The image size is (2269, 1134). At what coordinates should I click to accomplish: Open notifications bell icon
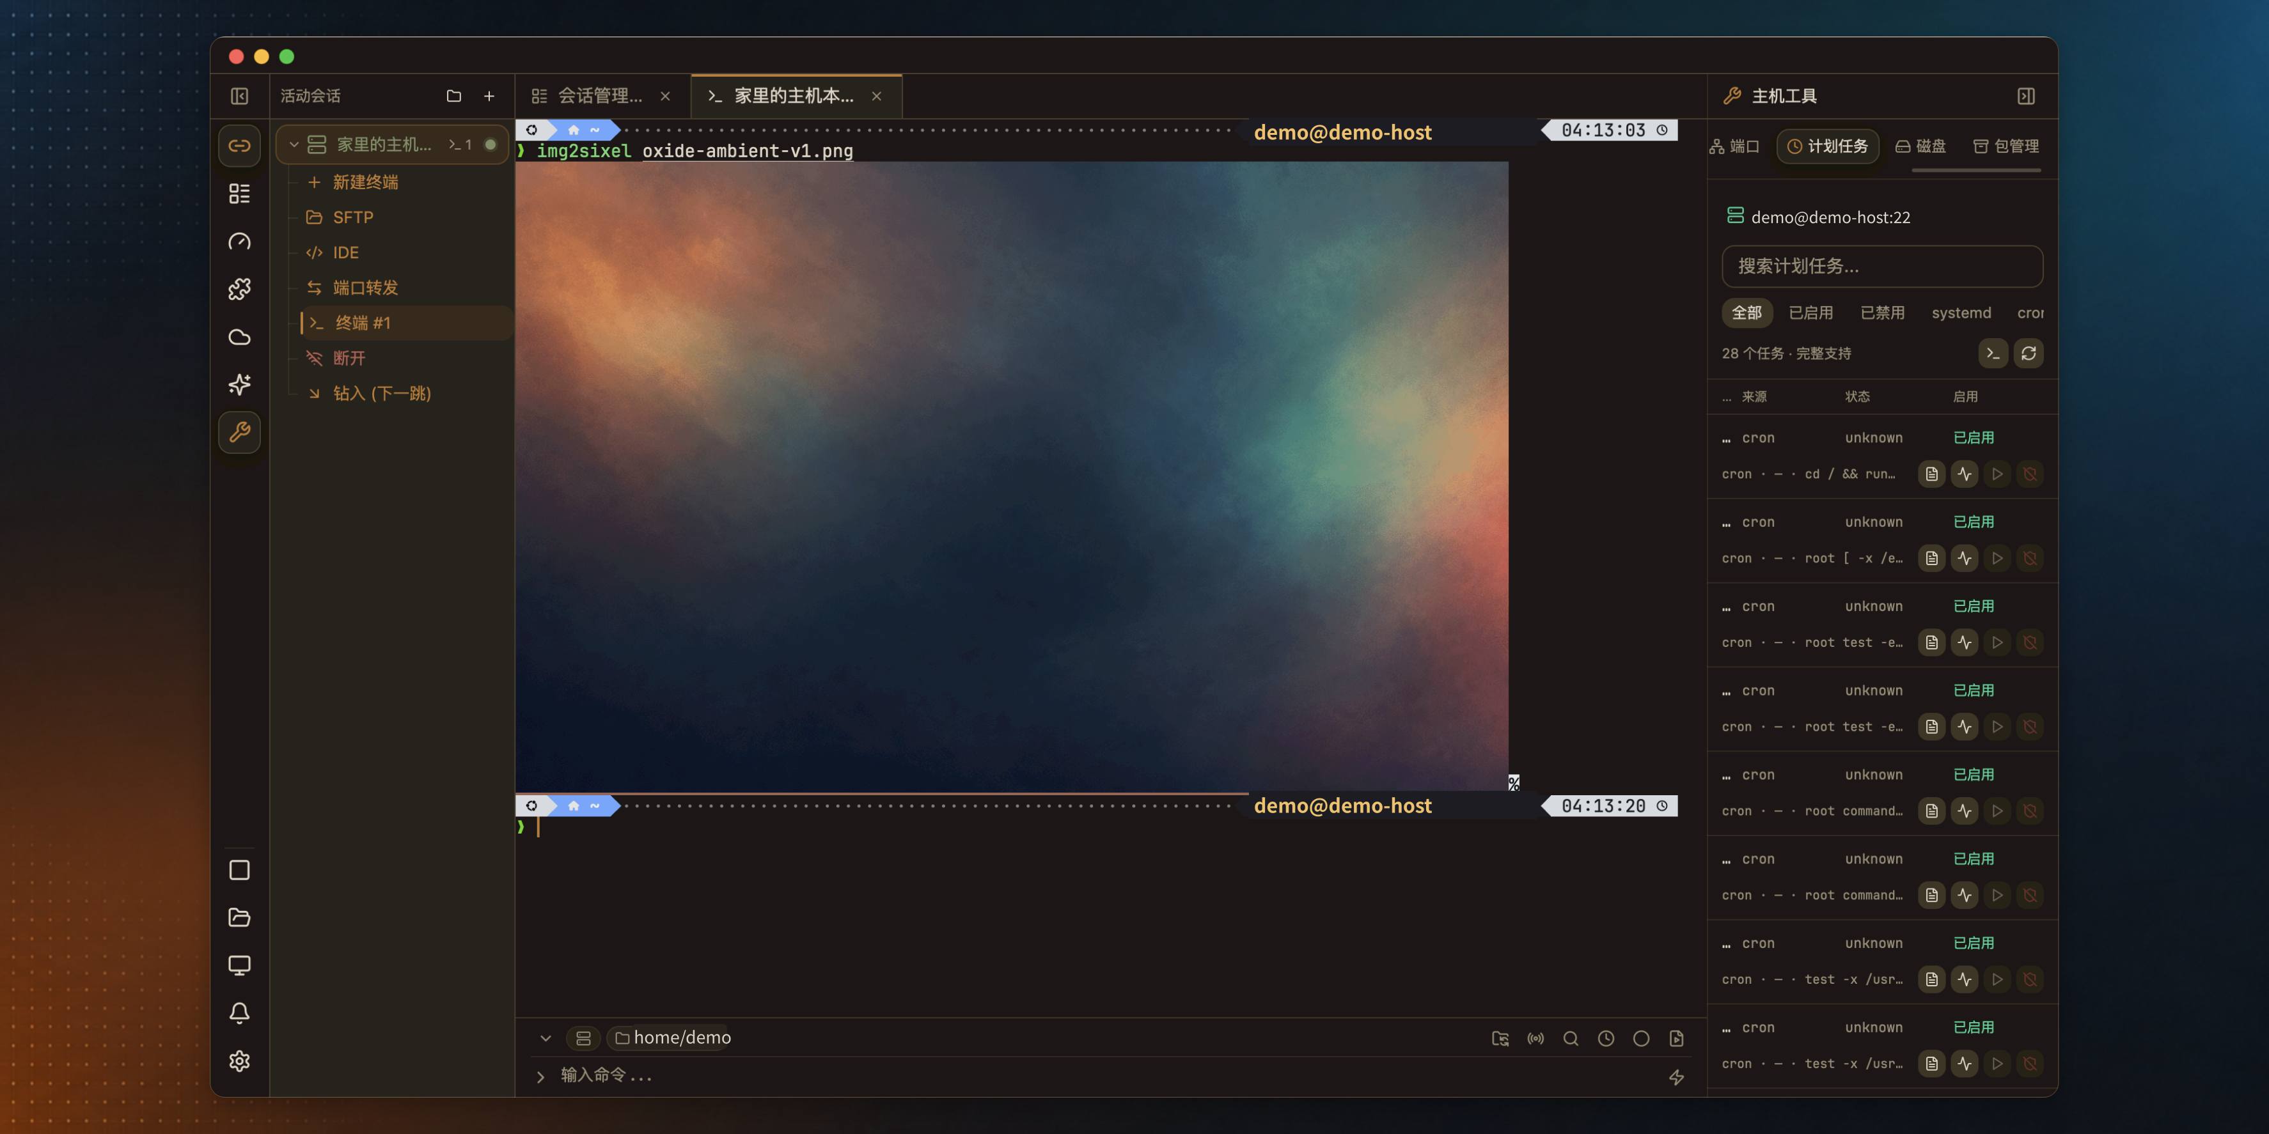point(240,1013)
